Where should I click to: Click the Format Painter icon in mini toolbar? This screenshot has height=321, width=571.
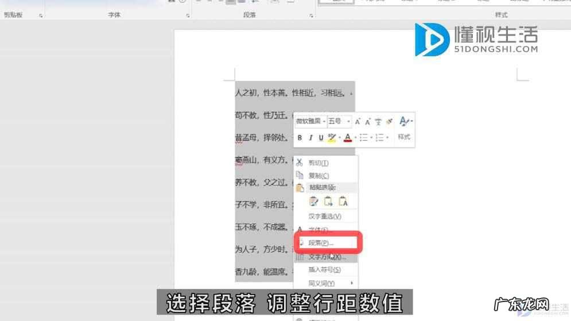(389, 122)
